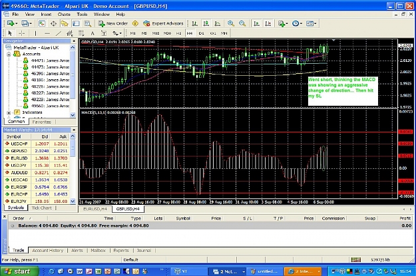Select account 49660 in Navigator

tap(47, 106)
